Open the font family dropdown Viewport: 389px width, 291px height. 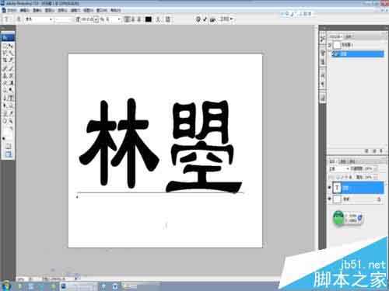coord(39,19)
